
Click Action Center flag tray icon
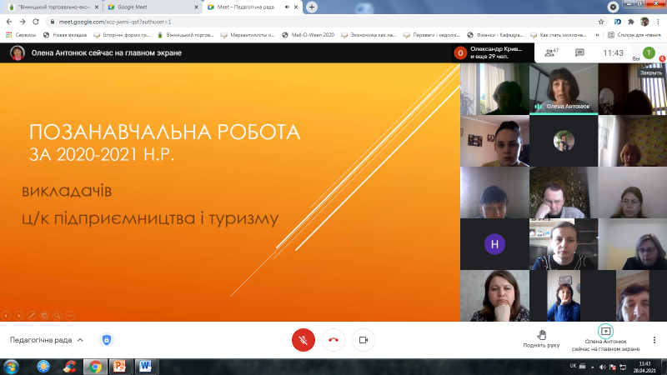tap(613, 367)
